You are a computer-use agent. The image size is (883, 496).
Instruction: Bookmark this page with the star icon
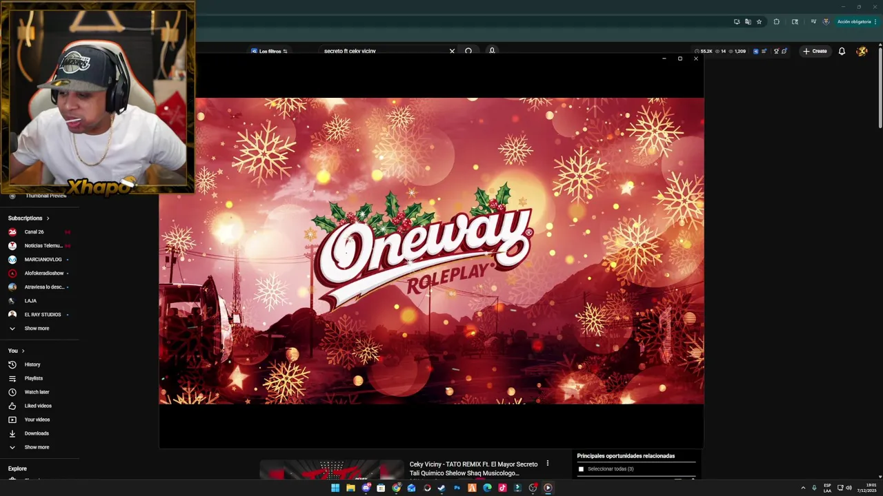(x=759, y=21)
